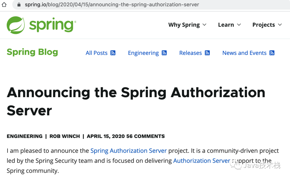The height and width of the screenshot is (178, 290).
Task: Open RSS feed icon next to Releases
Action: tap(207, 53)
